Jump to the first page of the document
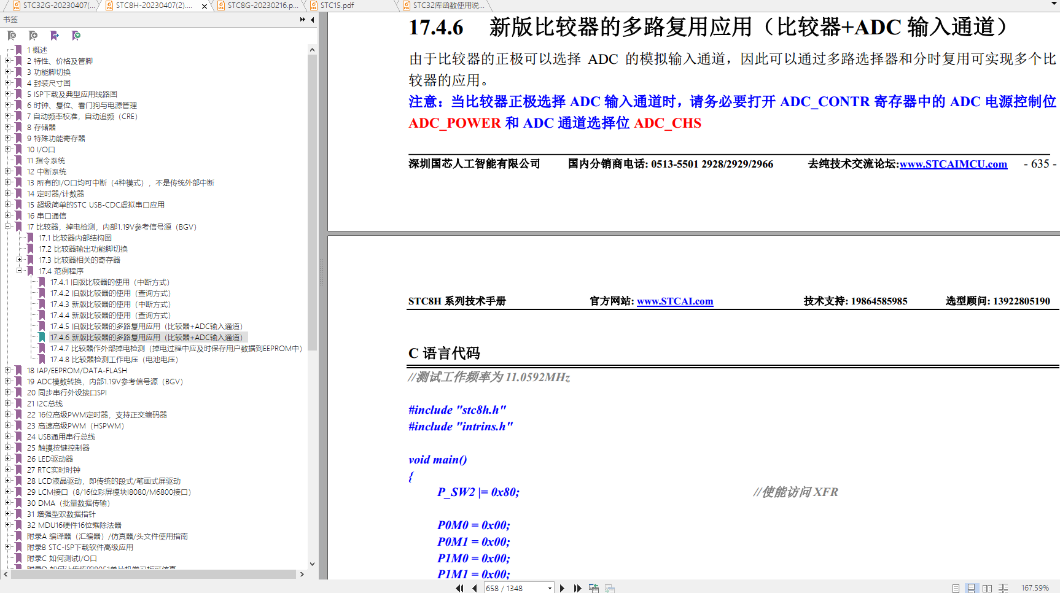Viewport: 1060px width, 593px height. coord(459,588)
